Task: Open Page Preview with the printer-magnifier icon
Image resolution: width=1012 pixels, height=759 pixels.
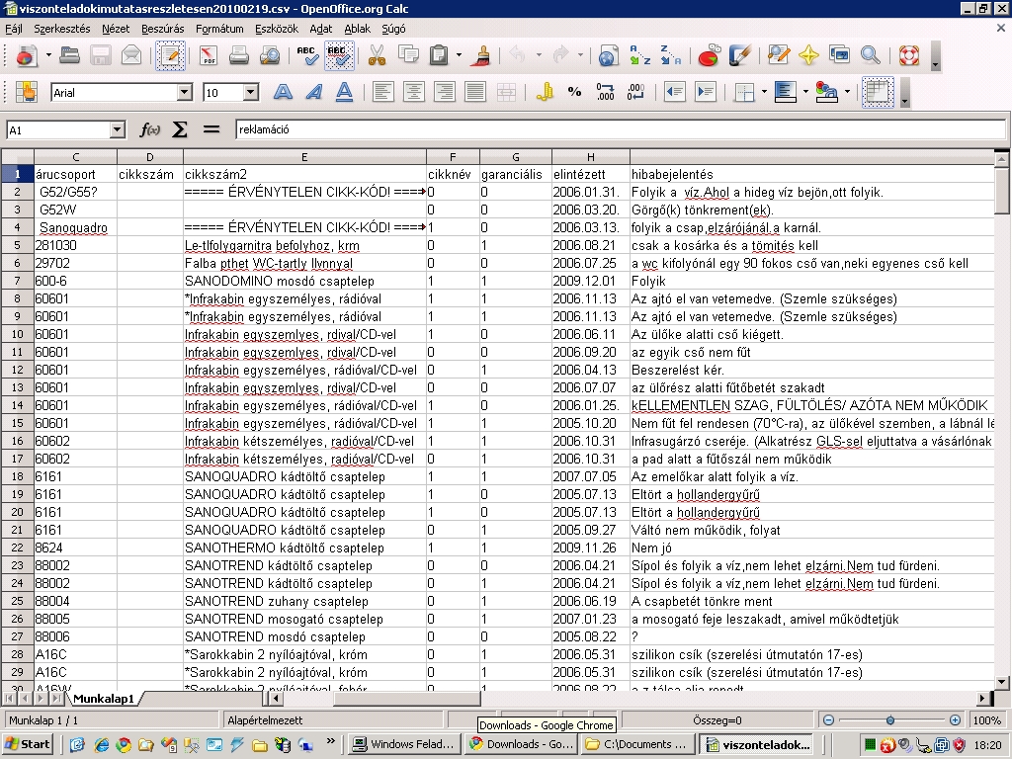Action: pos(270,56)
